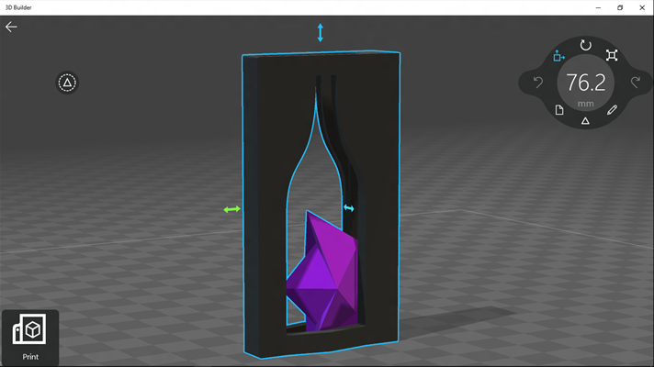Minimize the 3D Builder window
Image resolution: width=654 pixels, height=367 pixels.
pos(598,7)
